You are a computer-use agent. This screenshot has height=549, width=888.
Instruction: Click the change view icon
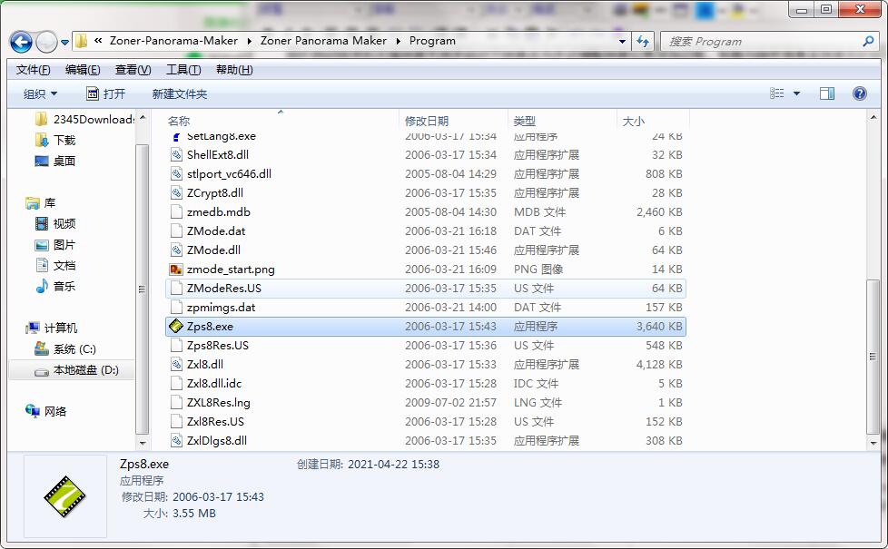777,93
